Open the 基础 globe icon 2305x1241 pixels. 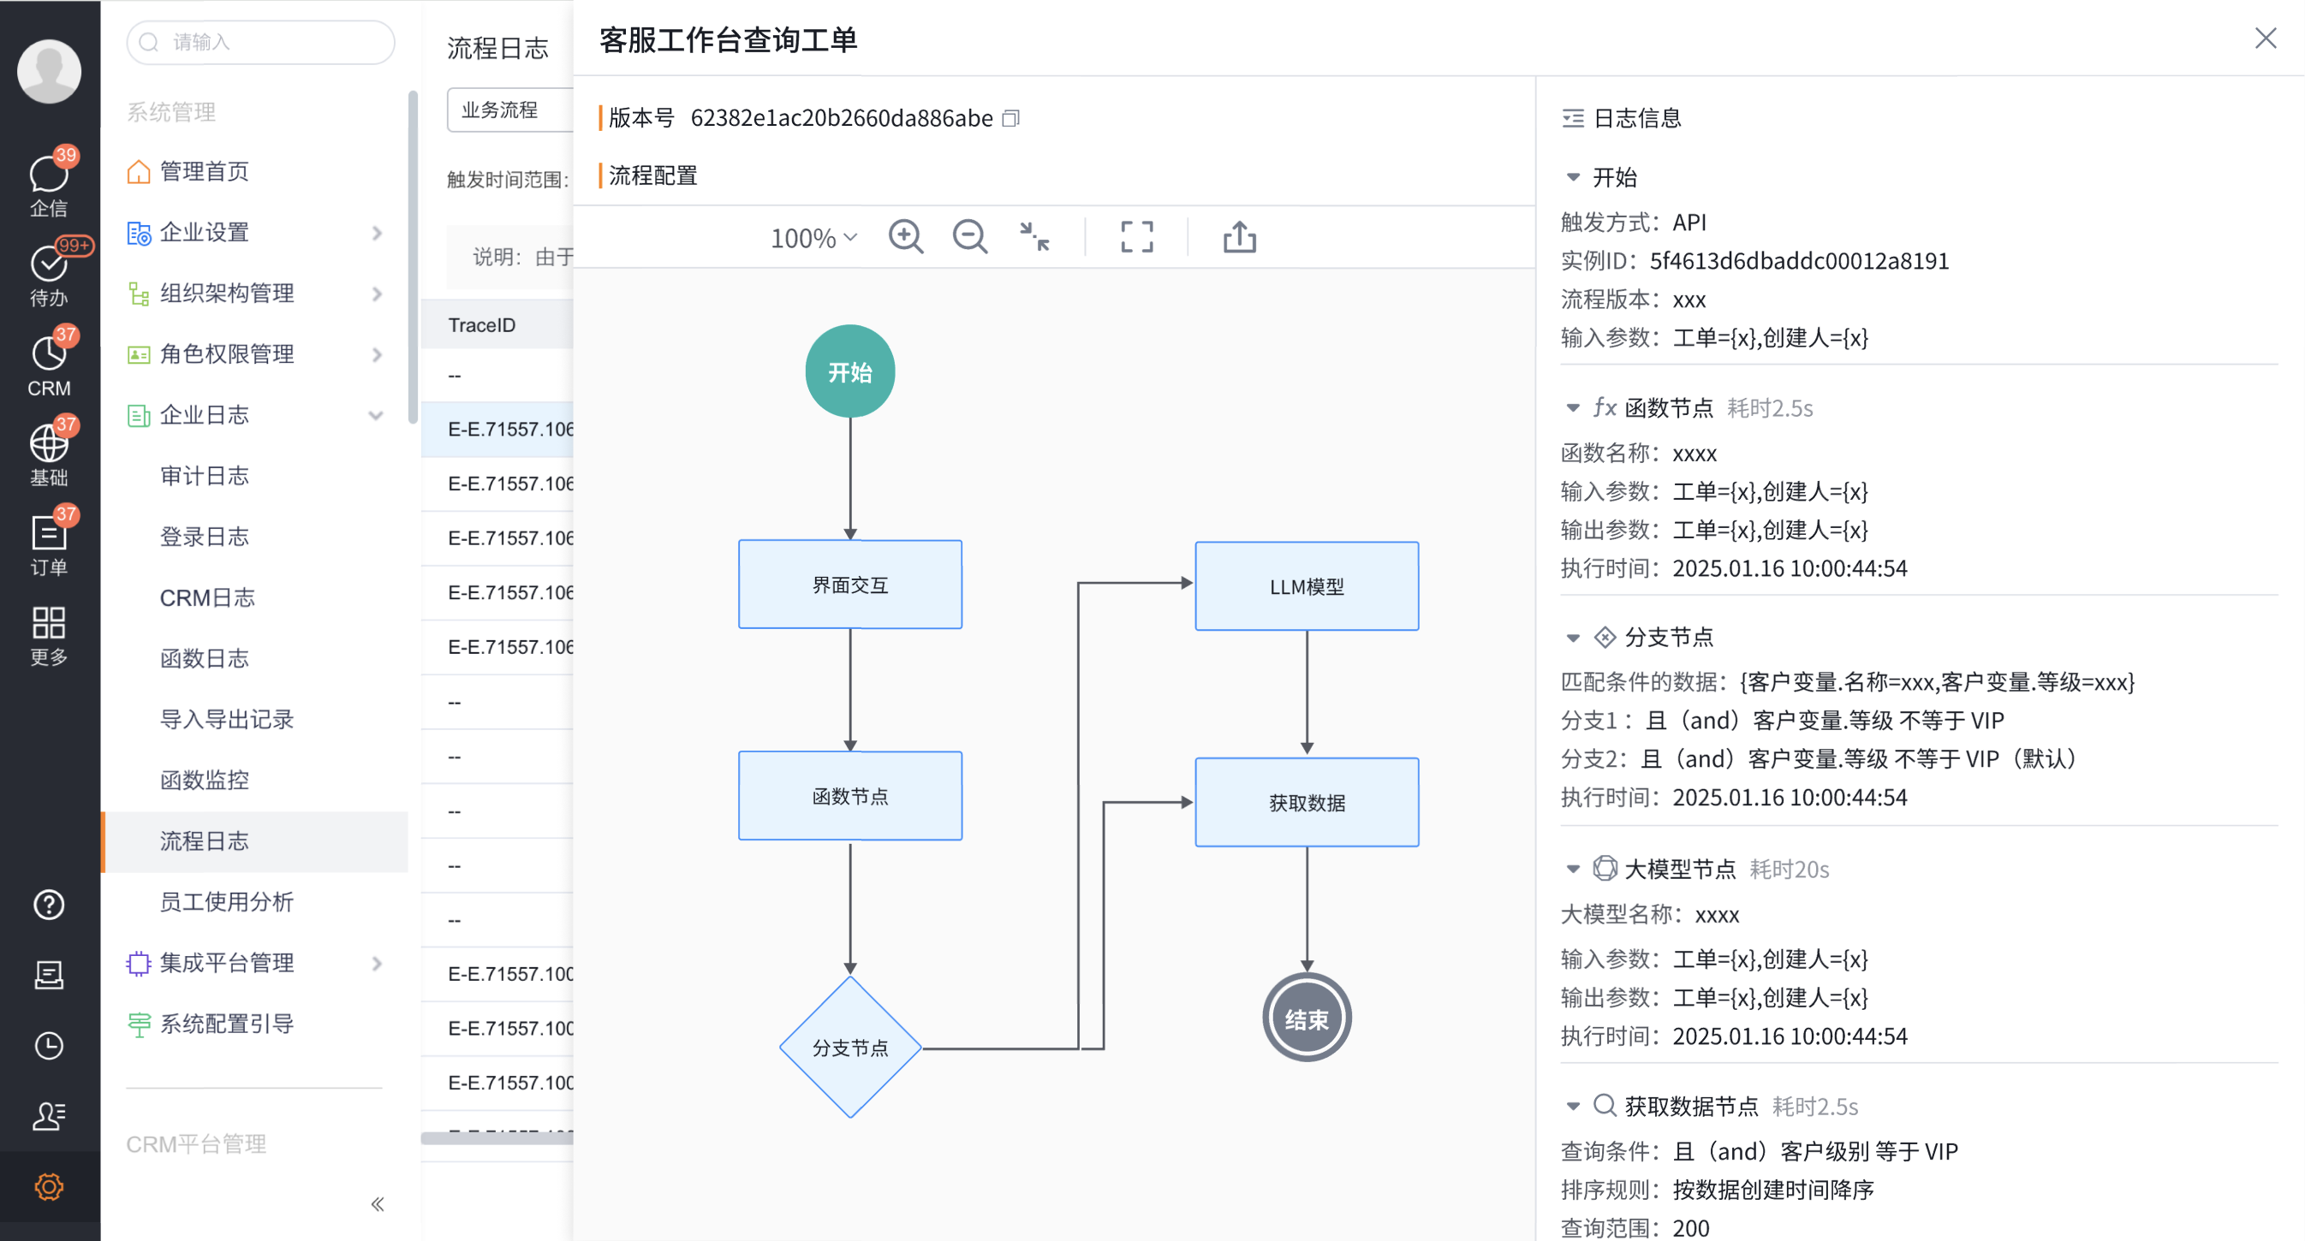(x=48, y=453)
